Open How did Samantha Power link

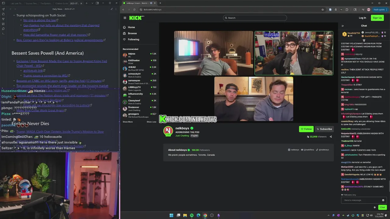55,35
